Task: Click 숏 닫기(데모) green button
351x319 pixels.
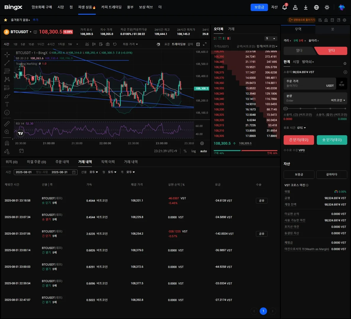Action: click(332, 140)
